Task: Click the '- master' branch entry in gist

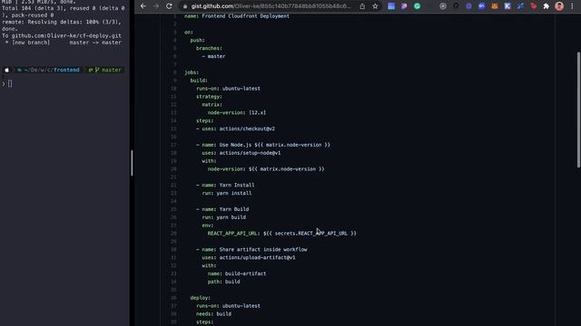Action: (x=213, y=56)
